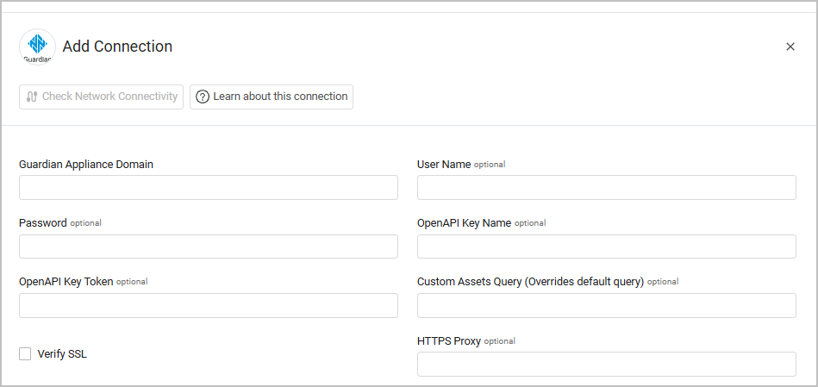Open Learn about this connection
This screenshot has height=387, width=818.
(272, 97)
